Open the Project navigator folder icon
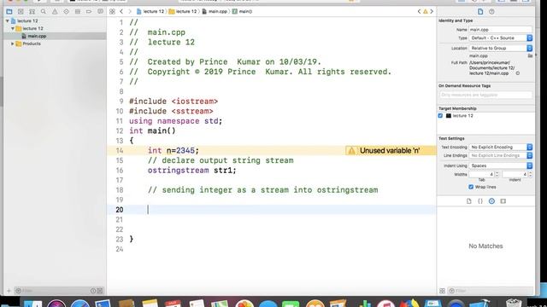This screenshot has width=547, height=307. tap(9, 11)
